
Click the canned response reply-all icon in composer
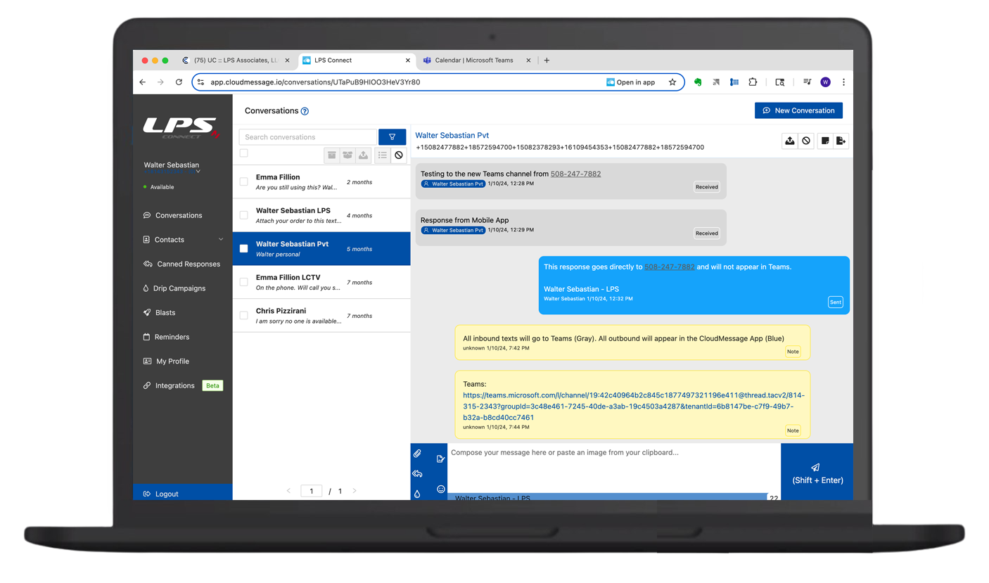click(x=417, y=474)
